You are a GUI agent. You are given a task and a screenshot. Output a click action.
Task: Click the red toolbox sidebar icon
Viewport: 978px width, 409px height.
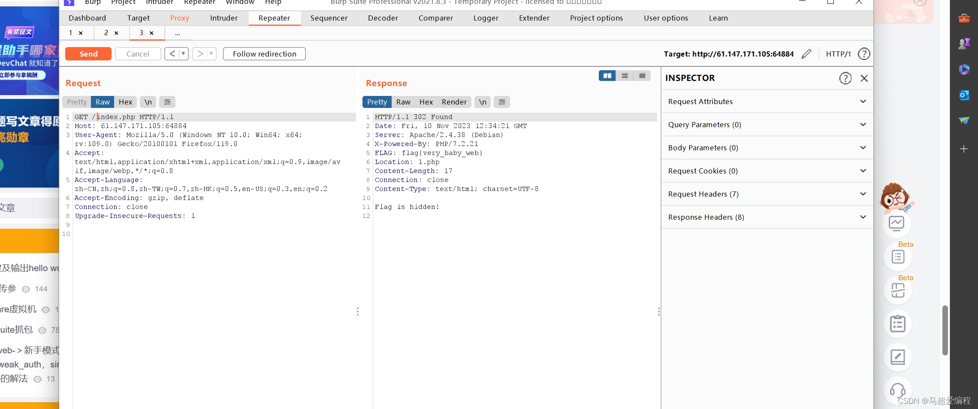click(x=964, y=18)
